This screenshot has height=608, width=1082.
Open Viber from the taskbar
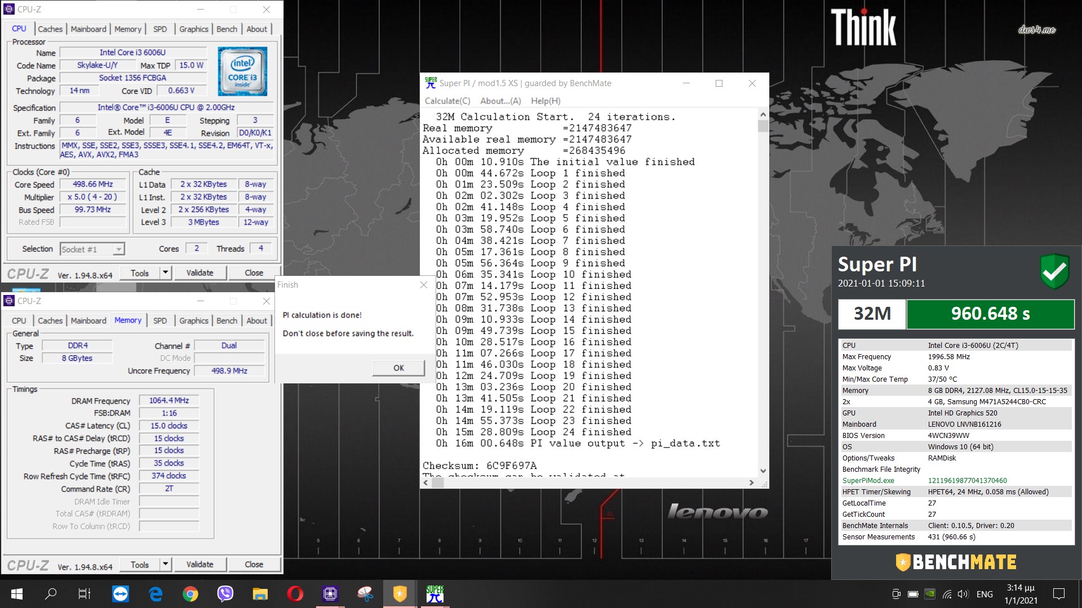click(225, 594)
